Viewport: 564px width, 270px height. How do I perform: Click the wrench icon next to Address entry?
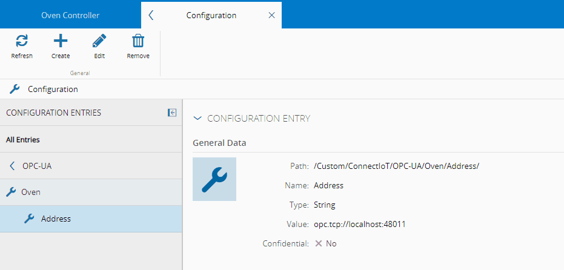pyautogui.click(x=29, y=219)
